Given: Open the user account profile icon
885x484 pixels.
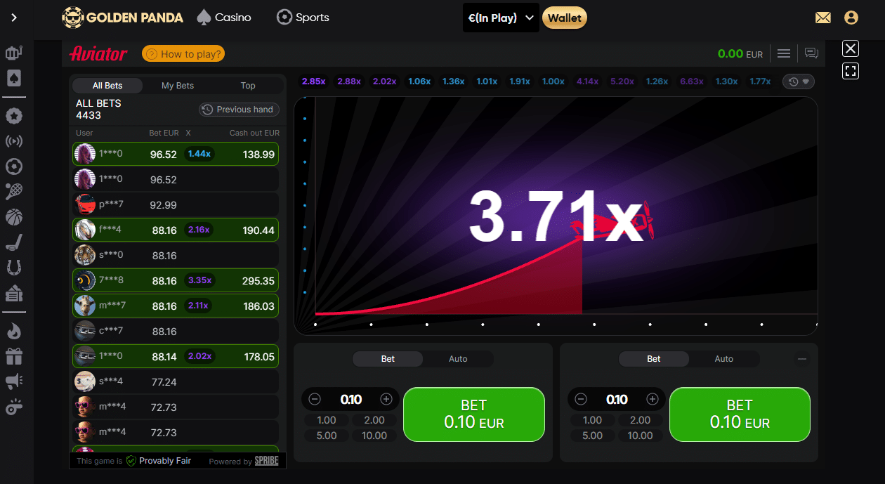Looking at the screenshot, I should tap(851, 18).
